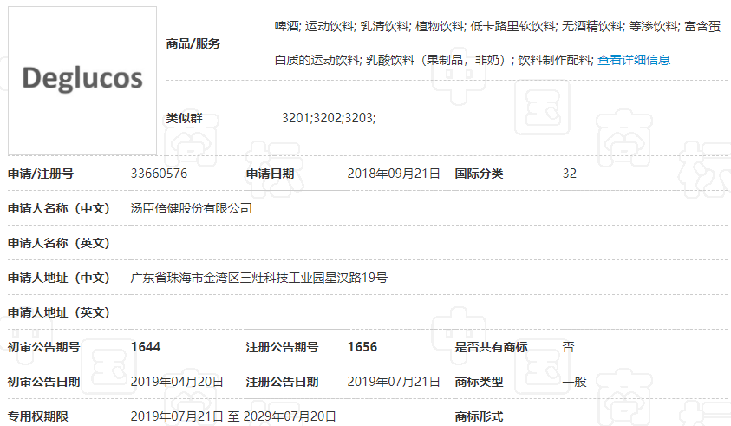Click the 申请人名称（中文） label

59,208
